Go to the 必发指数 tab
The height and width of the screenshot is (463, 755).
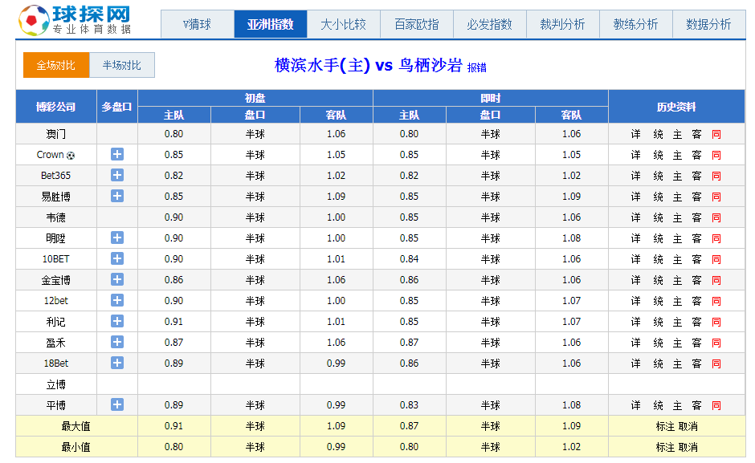tap(490, 24)
